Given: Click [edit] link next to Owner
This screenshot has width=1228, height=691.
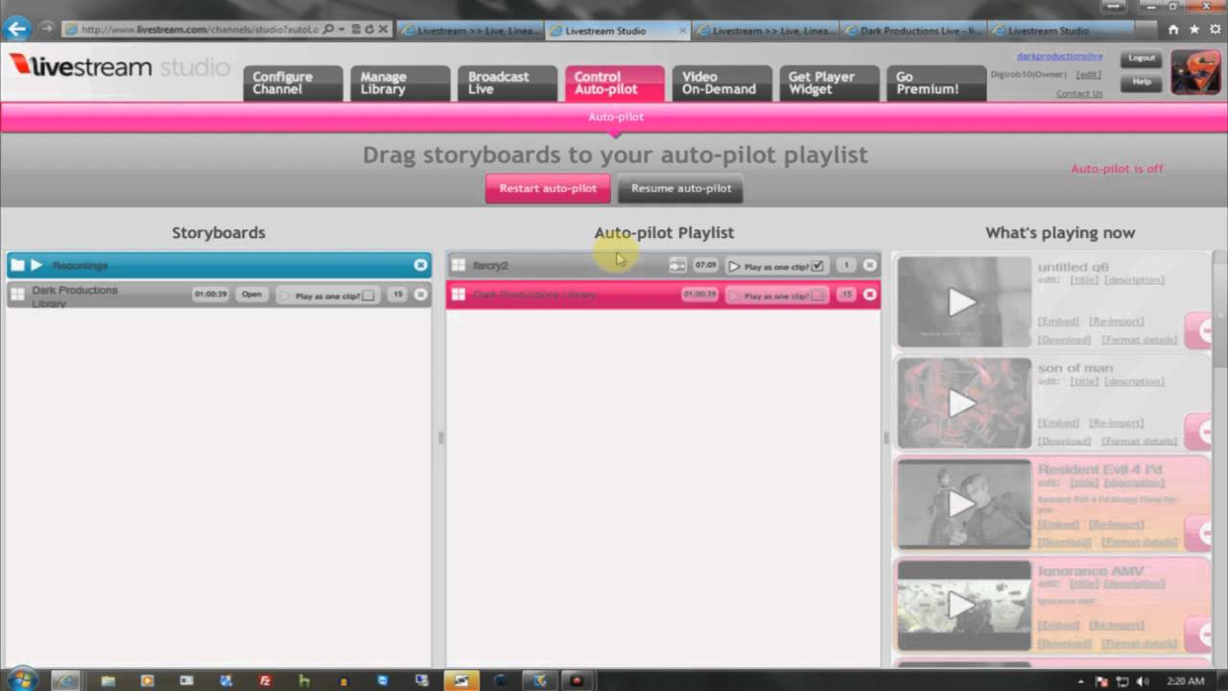Looking at the screenshot, I should click(1088, 75).
